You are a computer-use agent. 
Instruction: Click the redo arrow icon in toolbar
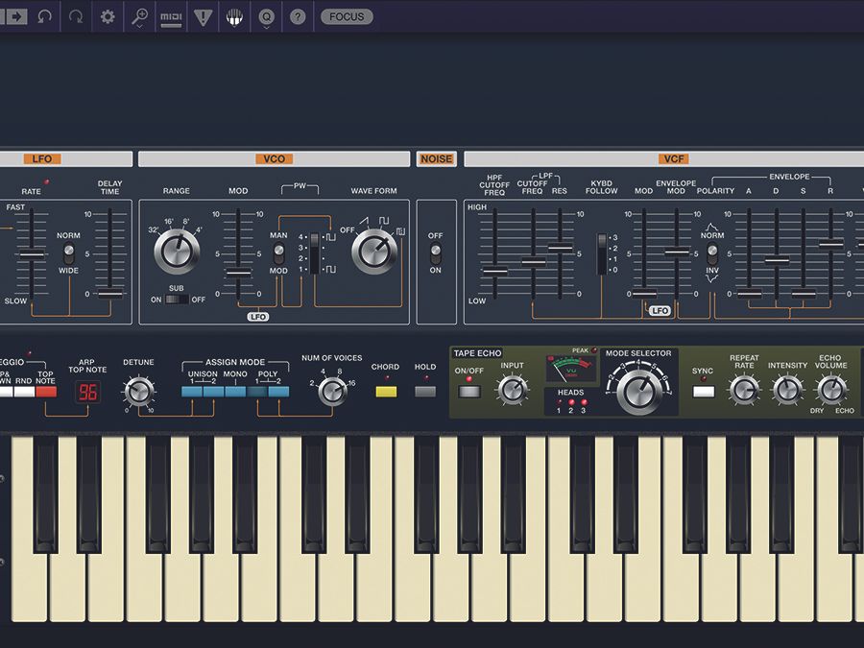pyautogui.click(x=76, y=16)
